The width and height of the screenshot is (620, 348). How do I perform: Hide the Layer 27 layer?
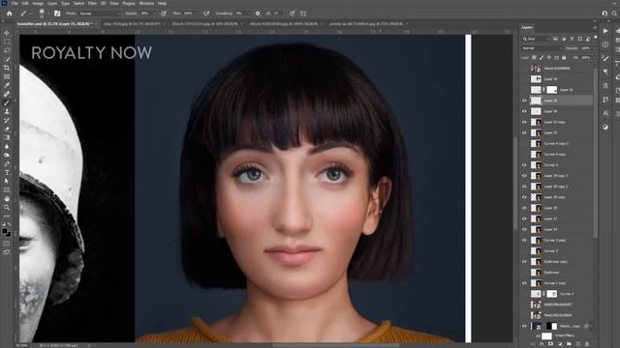point(524,218)
